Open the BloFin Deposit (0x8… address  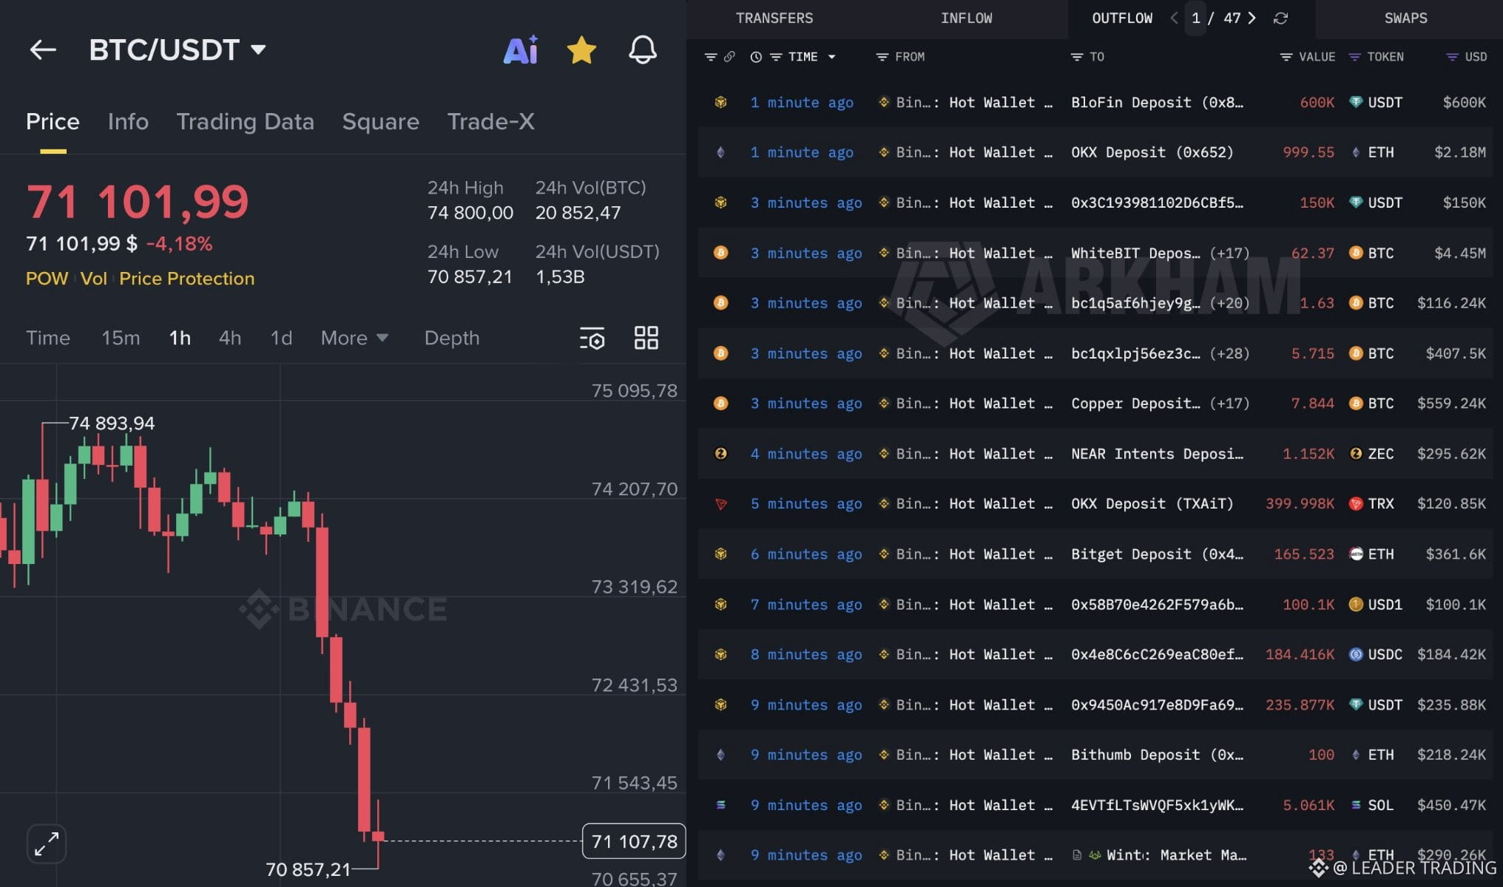(1157, 103)
